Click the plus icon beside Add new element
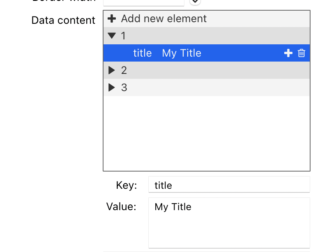313x252 pixels. tap(112, 19)
